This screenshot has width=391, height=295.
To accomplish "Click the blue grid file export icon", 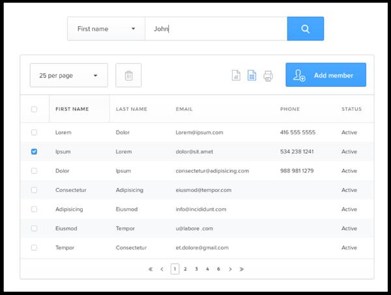I will [x=252, y=76].
